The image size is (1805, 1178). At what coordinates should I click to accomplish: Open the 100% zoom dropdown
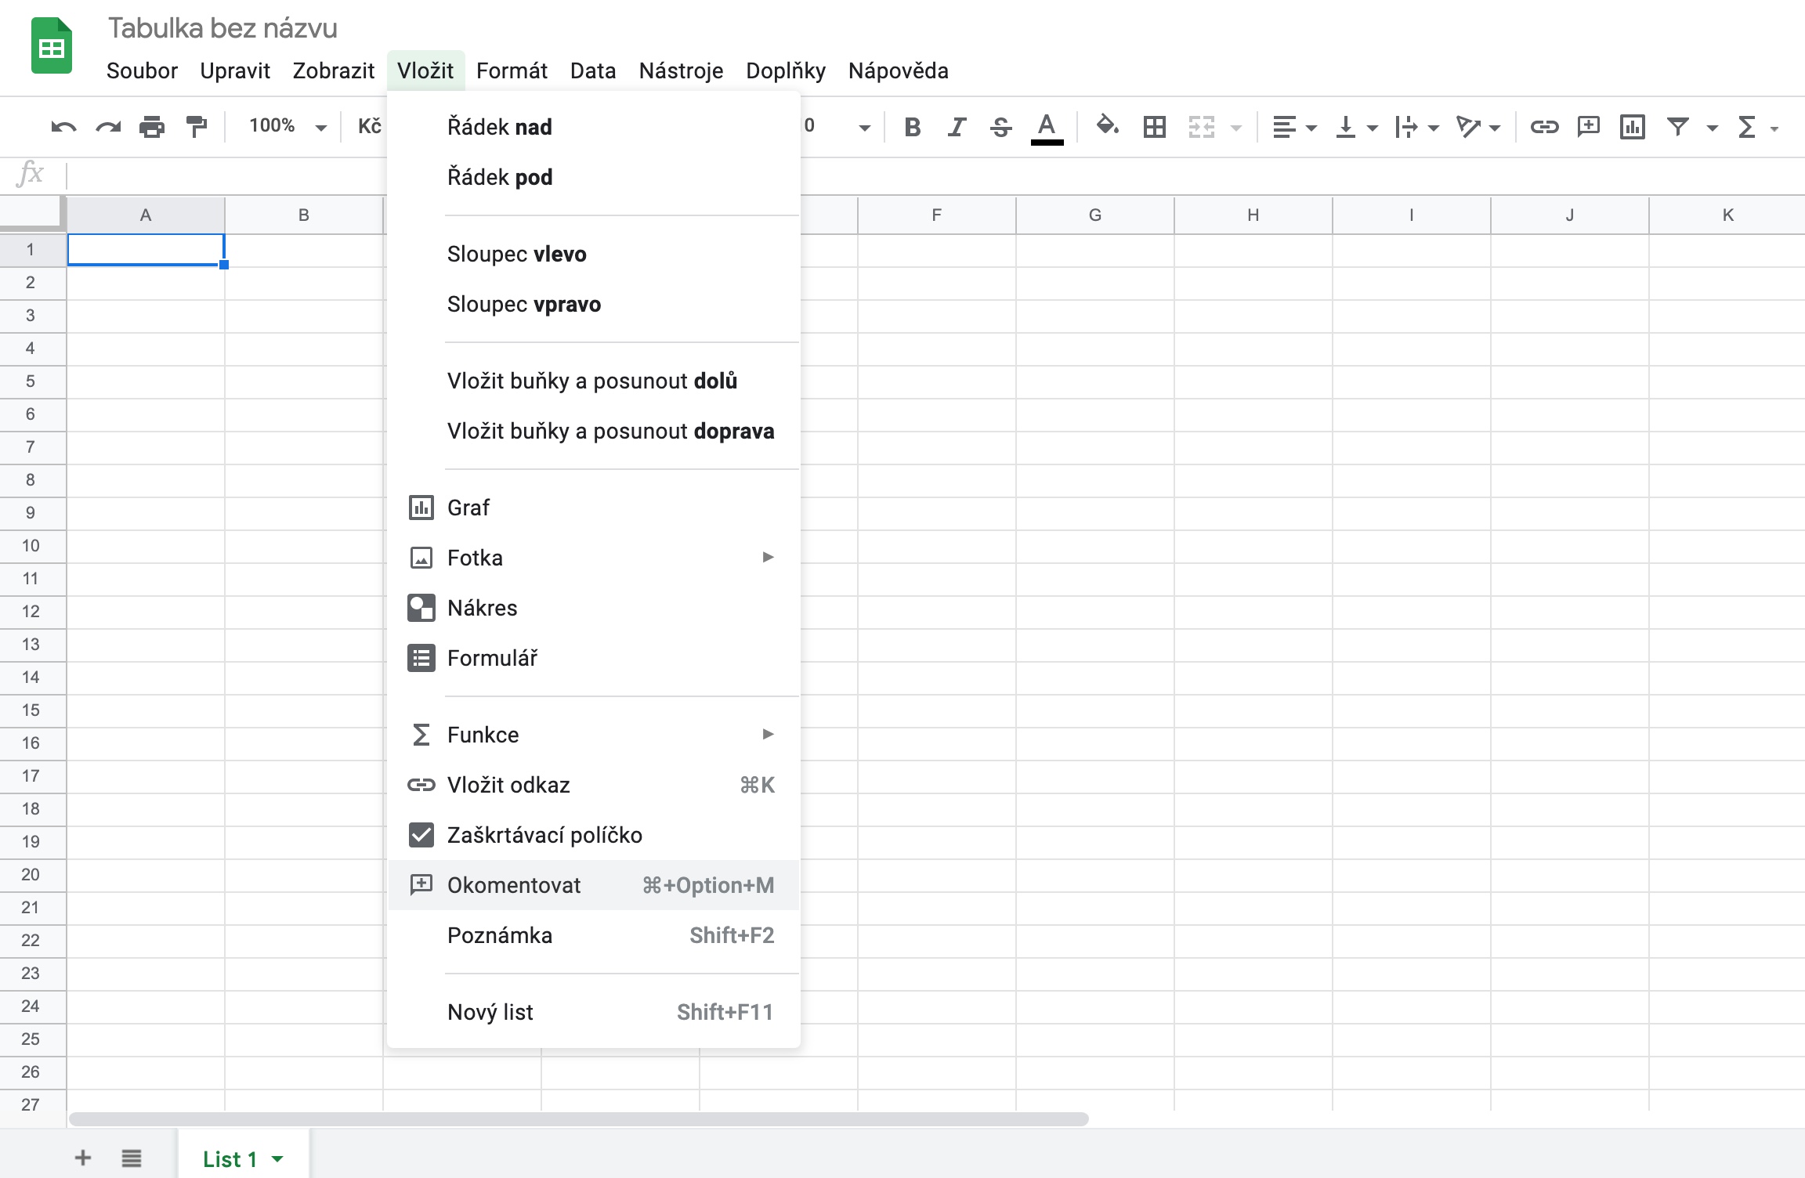(287, 126)
